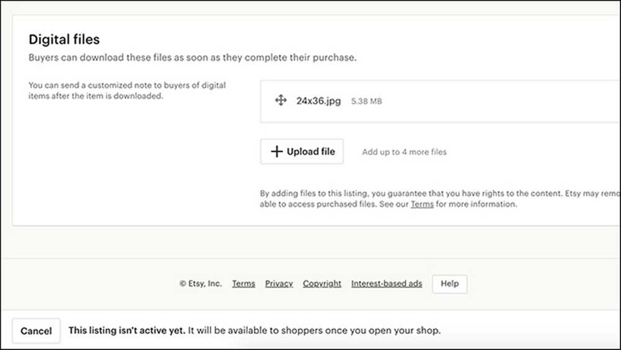Open the footer Terms link
Viewport: 621px width, 350px height.
click(243, 284)
